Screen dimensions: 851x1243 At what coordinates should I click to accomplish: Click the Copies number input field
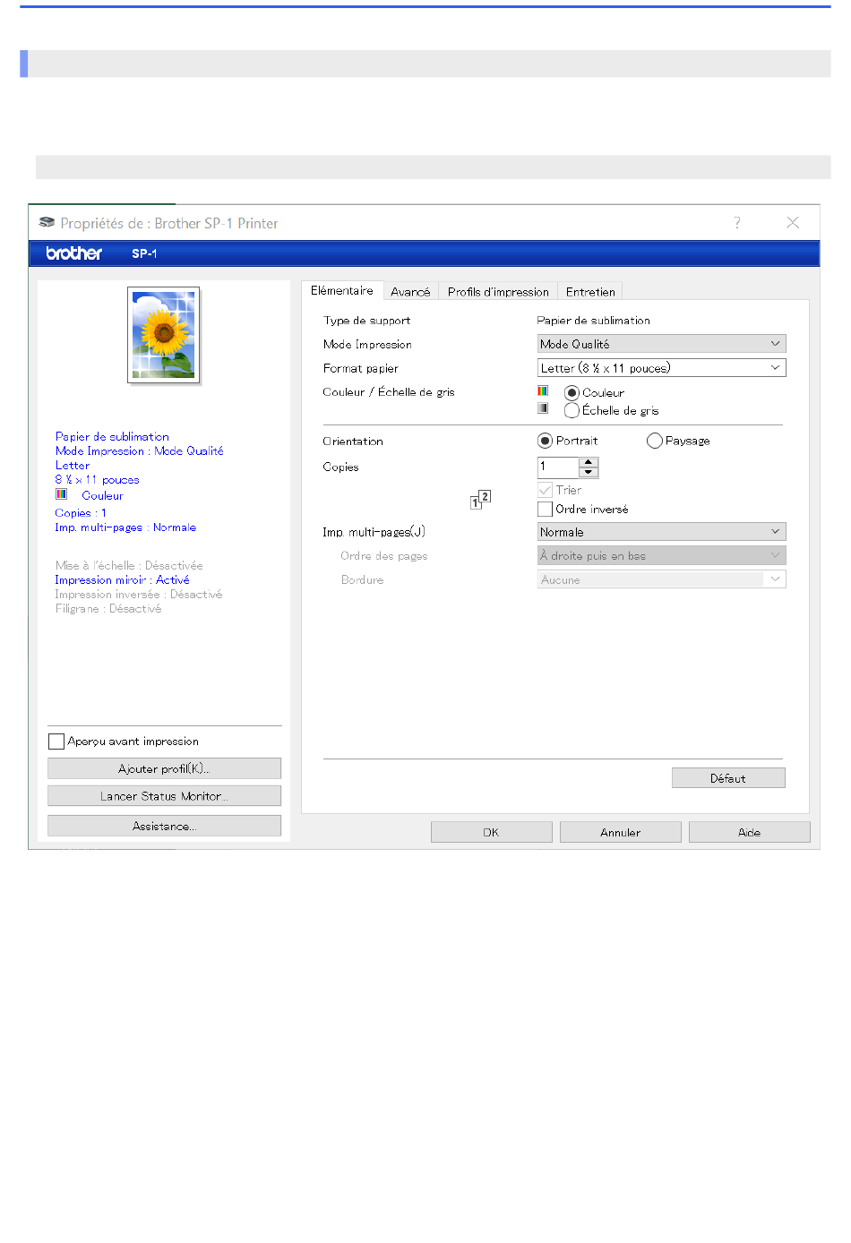click(558, 467)
